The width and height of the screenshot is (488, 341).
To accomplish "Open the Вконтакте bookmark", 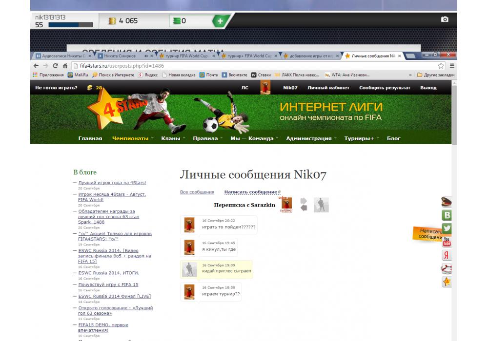I will coord(234,75).
